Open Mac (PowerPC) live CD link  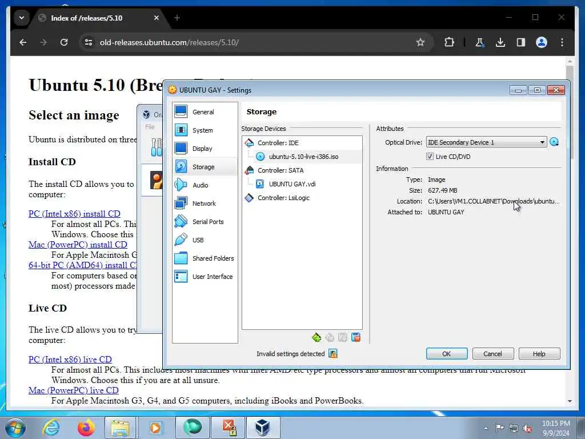coord(74,390)
